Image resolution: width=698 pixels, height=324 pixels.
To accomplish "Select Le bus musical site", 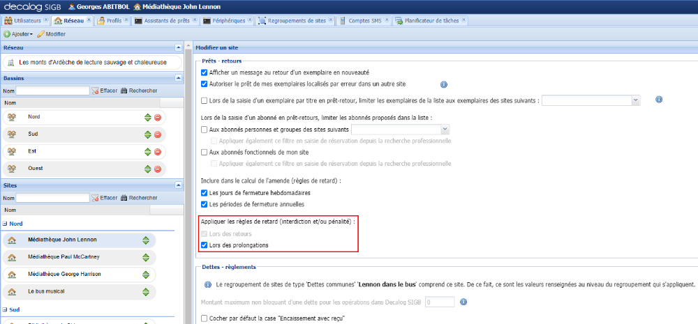I will 43,291.
